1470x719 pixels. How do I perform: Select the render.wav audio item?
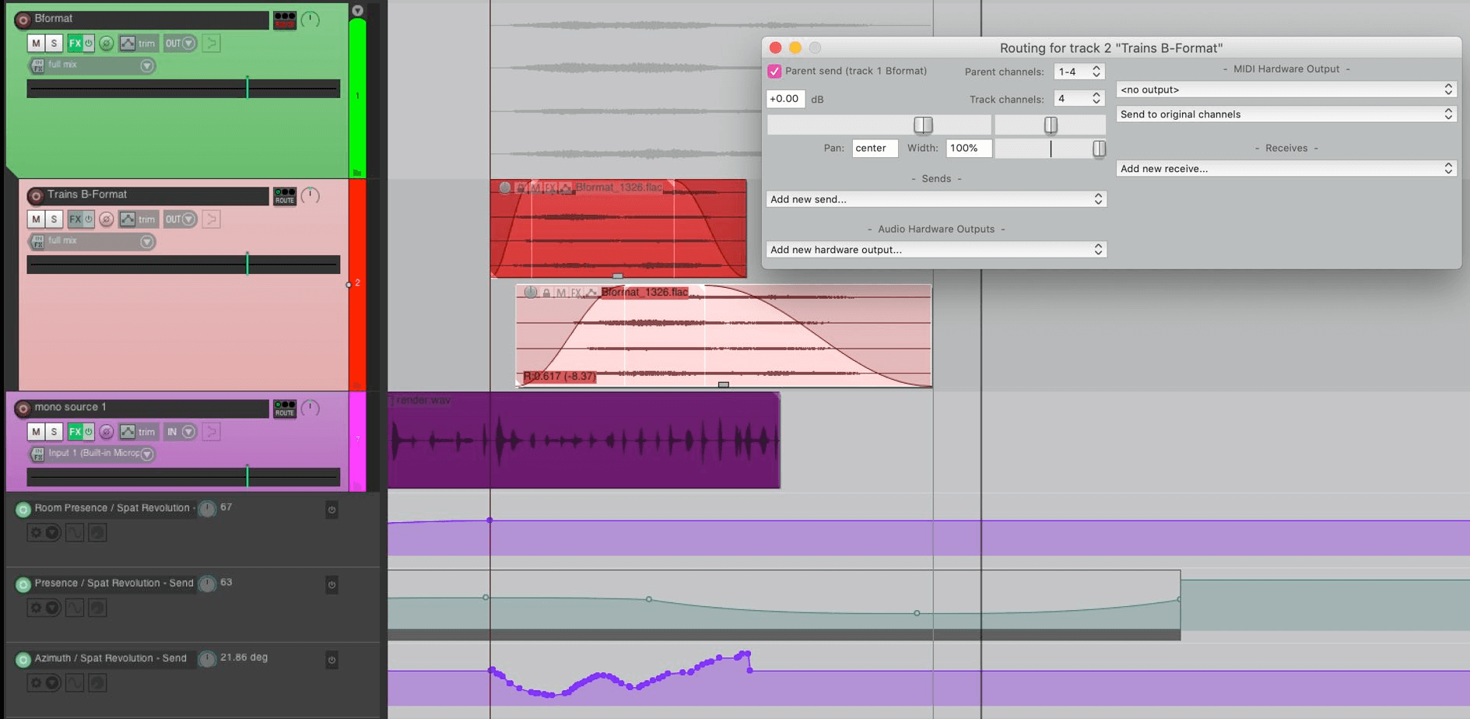584,440
